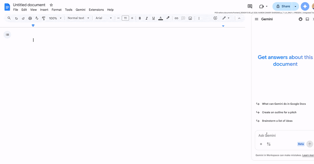This screenshot has height=164, width=314.
Task: Send the Gemini prompt arrow
Action: (310, 144)
